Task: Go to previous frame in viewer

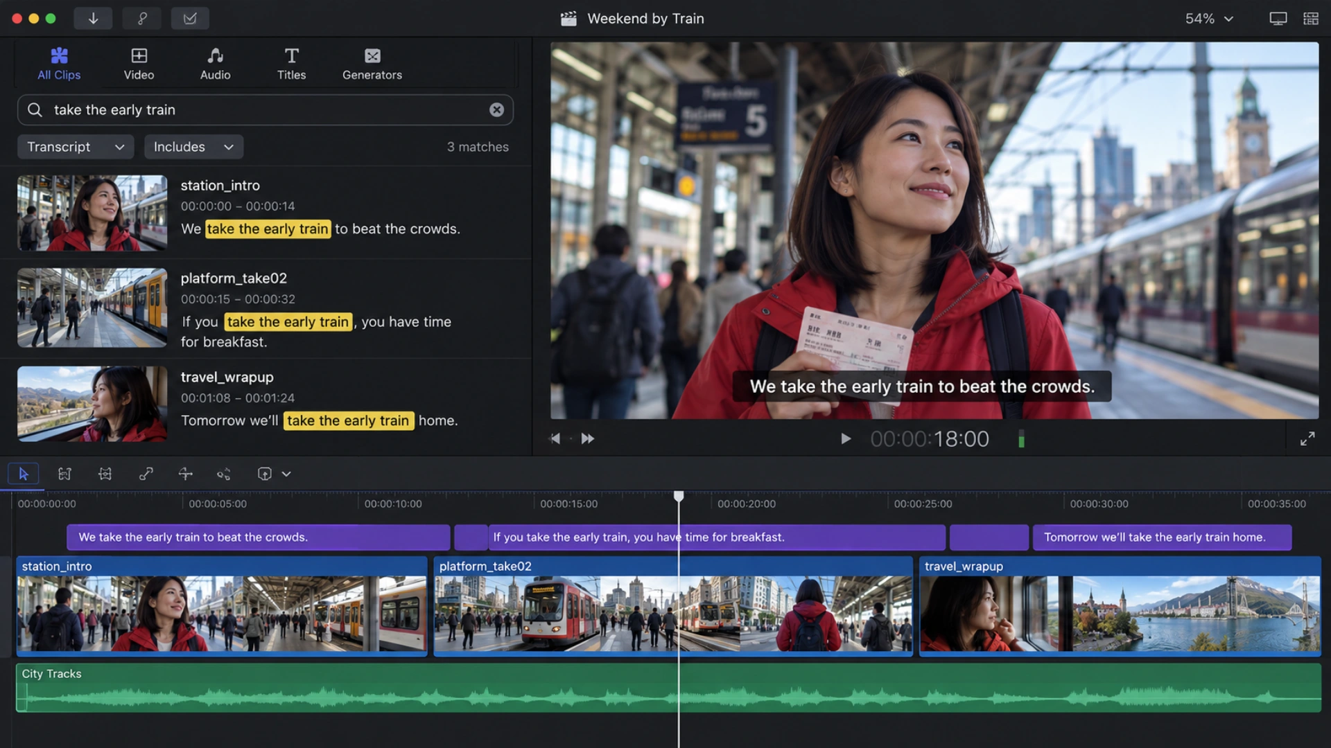Action: coord(555,439)
